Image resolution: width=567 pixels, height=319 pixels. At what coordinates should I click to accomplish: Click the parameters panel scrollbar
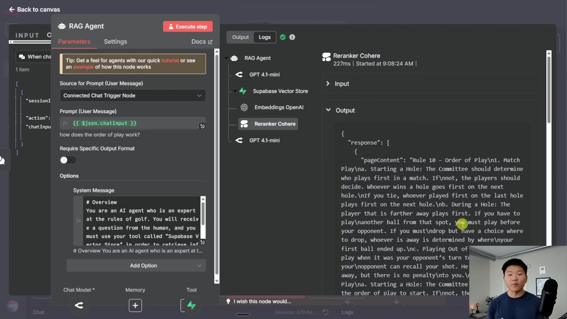tap(217, 166)
